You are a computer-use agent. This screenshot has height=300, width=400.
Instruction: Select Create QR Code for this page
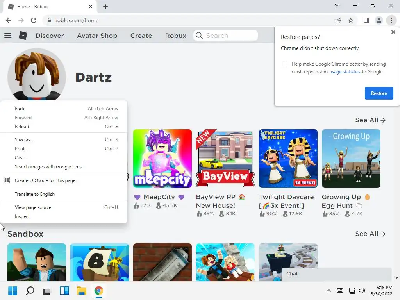(64, 180)
